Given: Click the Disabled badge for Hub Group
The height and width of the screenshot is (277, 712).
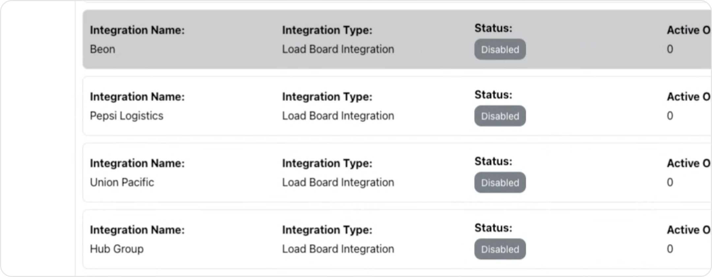Looking at the screenshot, I should click(500, 249).
